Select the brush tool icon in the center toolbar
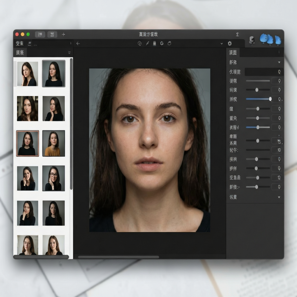297x297 pixels. 147,44
